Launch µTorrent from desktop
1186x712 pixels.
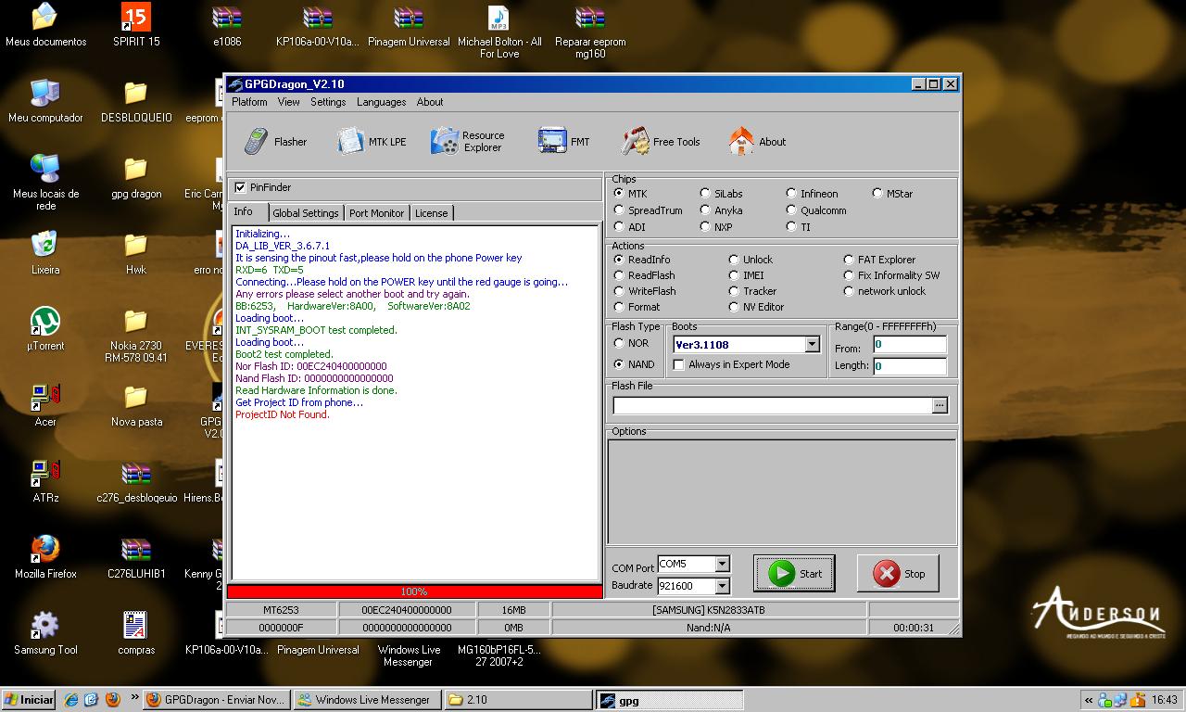[x=45, y=330]
